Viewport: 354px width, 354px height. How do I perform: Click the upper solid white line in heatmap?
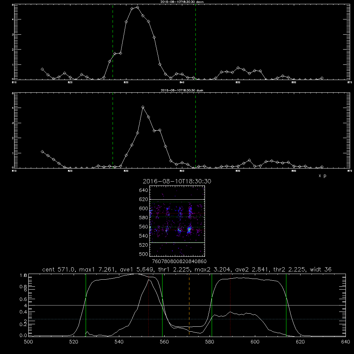pyautogui.click(x=177, y=199)
